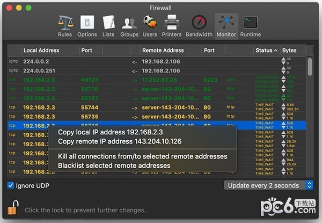The height and width of the screenshot is (223, 322).
Task: Select the row with local port 55735
Action: point(157,117)
